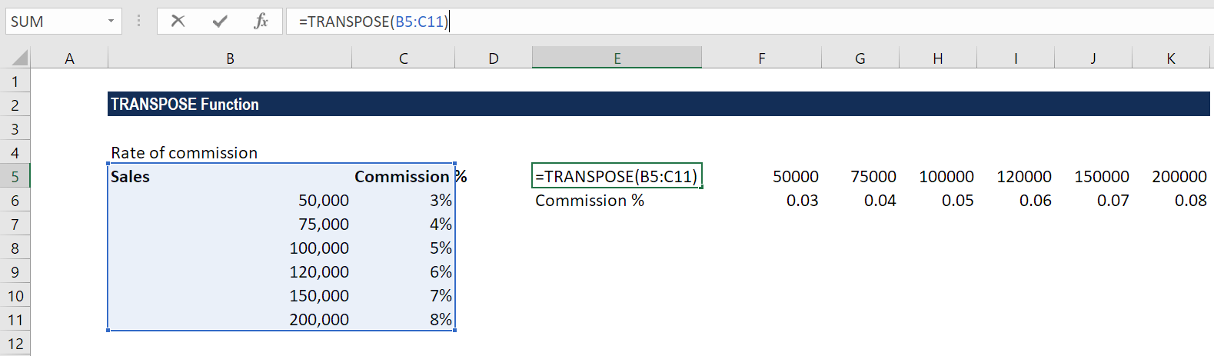Click inside the SUM name box
The height and width of the screenshot is (356, 1214).
54,21
